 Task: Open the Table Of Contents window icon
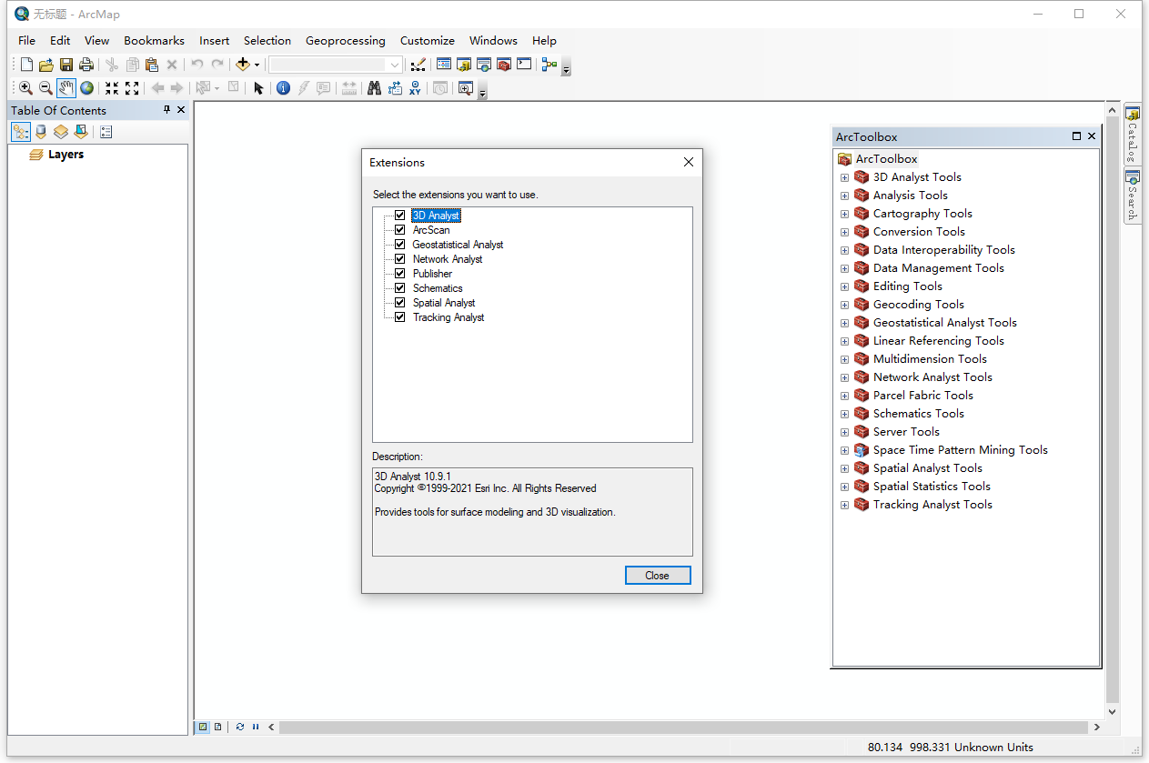(444, 65)
